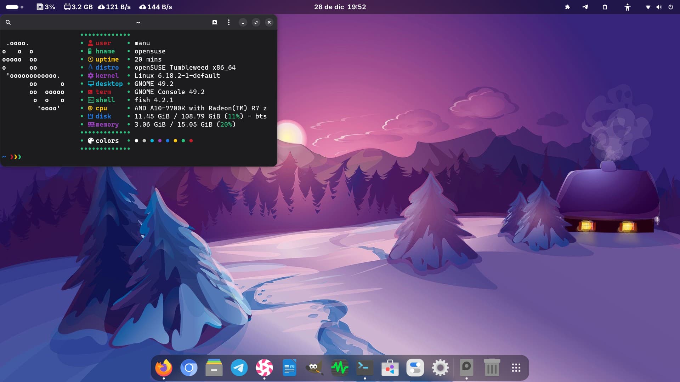Open the Activities workspace indicator
This screenshot has width=680, height=382.
pos(15,7)
